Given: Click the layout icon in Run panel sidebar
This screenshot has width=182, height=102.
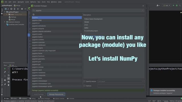Looking at the screenshot, I should [x=5, y=80].
